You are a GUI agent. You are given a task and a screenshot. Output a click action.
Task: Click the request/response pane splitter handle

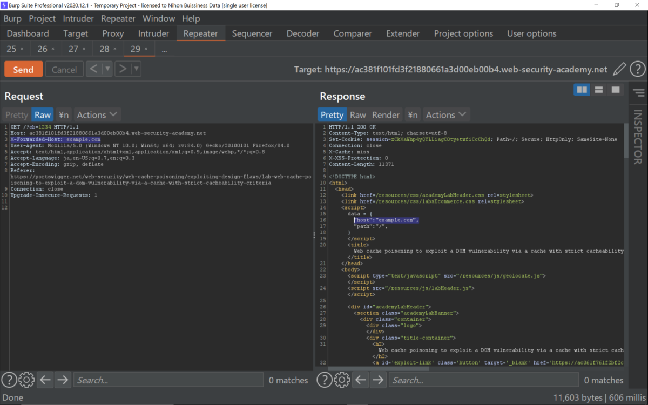[x=314, y=235]
